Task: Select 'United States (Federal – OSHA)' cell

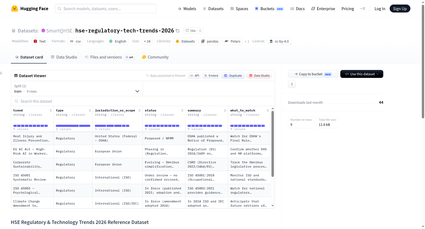Action: [118, 138]
